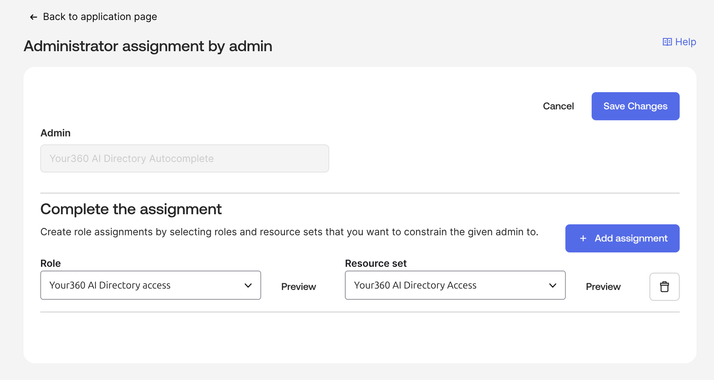Preview the selected Resource set

point(603,287)
